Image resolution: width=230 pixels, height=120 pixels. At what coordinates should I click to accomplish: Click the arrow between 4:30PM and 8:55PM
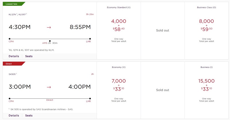(49, 27)
